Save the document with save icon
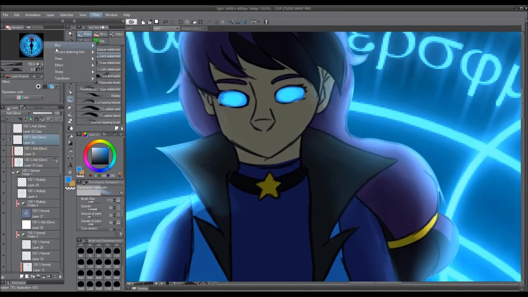The height and width of the screenshot is (297, 528). click(x=156, y=22)
